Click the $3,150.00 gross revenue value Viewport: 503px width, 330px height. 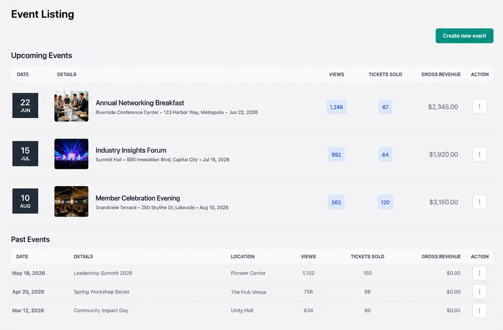tap(444, 202)
